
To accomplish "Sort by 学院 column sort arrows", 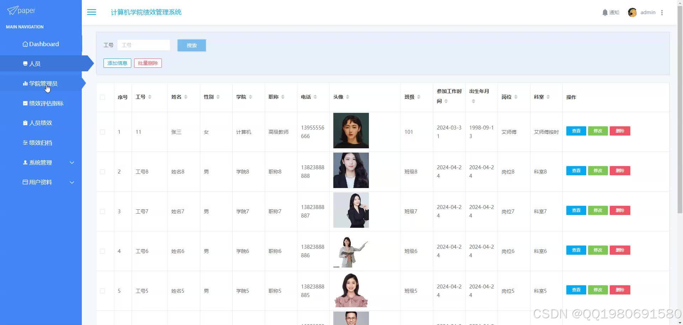I will [x=250, y=97].
